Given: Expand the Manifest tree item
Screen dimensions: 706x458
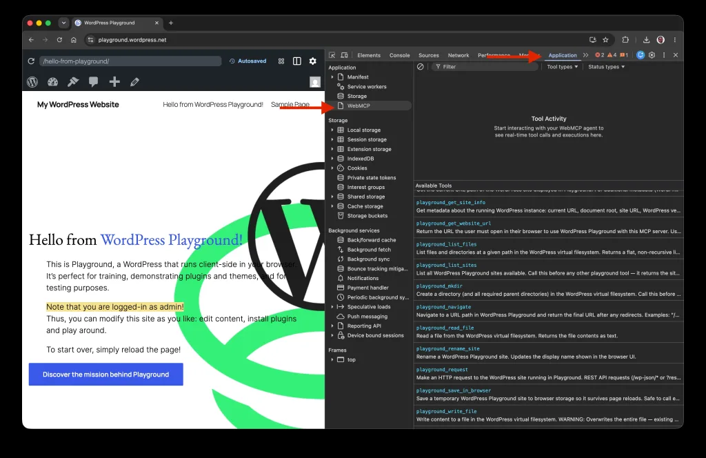Looking at the screenshot, I should pyautogui.click(x=332, y=77).
